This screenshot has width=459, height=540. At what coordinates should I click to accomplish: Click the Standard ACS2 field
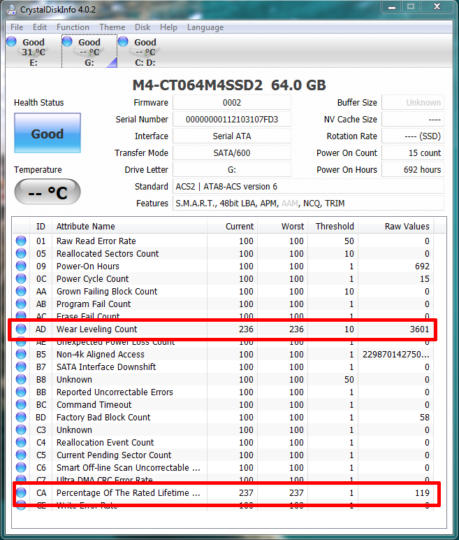pos(308,186)
